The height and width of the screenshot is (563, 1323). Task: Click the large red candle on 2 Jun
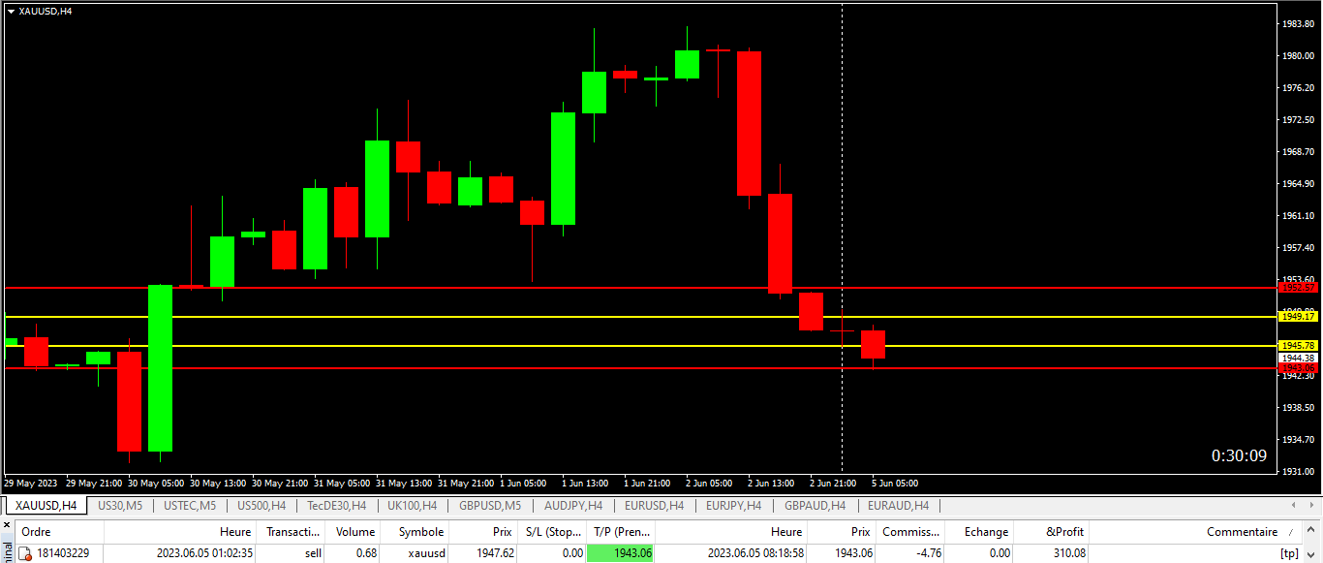749,123
